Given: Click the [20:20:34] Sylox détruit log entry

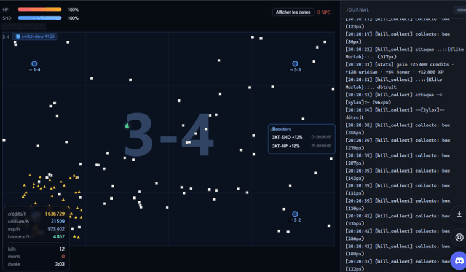Looking at the screenshot, I should click(x=395, y=114).
